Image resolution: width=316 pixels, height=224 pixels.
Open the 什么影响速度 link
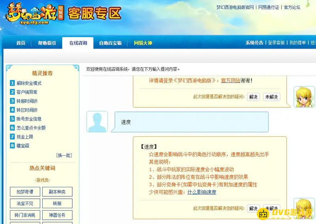tap(202, 192)
